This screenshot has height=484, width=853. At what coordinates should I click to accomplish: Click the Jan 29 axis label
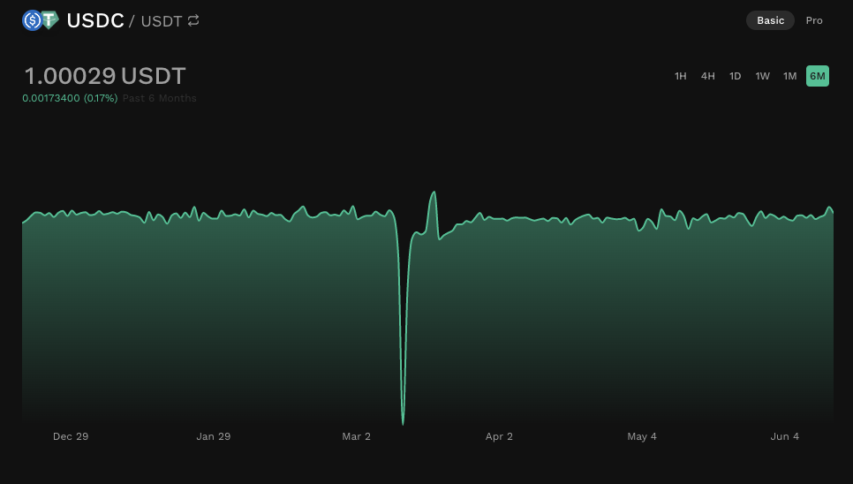coord(214,436)
